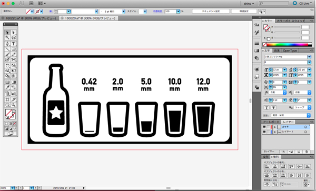Toggle lock box on カット layer
The width and height of the screenshot is (316, 191).
[x=268, y=127]
